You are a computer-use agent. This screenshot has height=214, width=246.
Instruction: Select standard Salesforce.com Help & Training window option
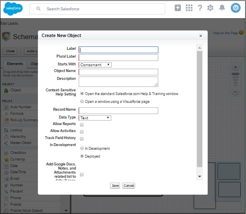pyautogui.click(x=82, y=93)
